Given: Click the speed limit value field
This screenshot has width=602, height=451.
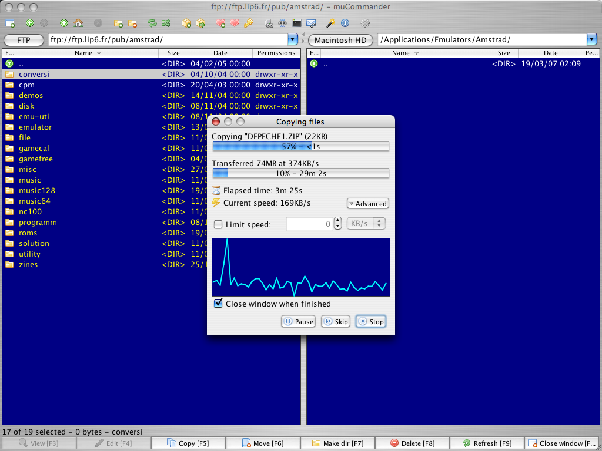Looking at the screenshot, I should 309,224.
